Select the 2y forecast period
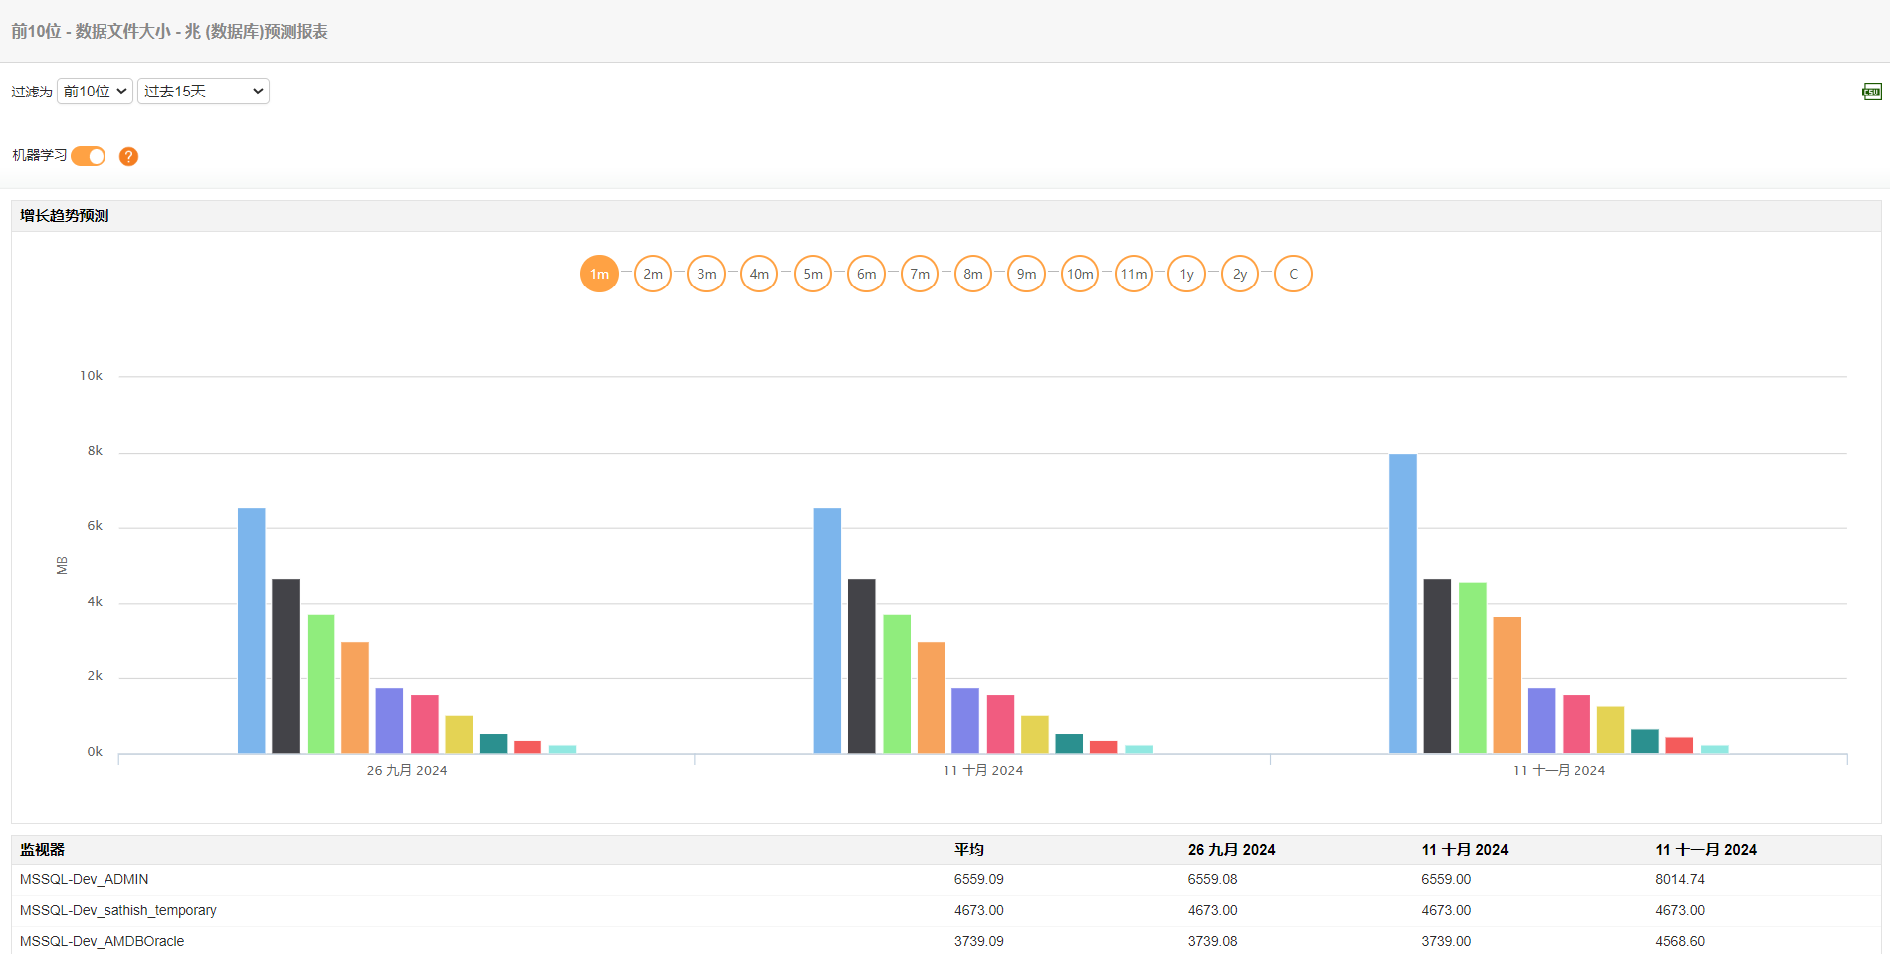This screenshot has width=1890, height=954. click(1240, 274)
